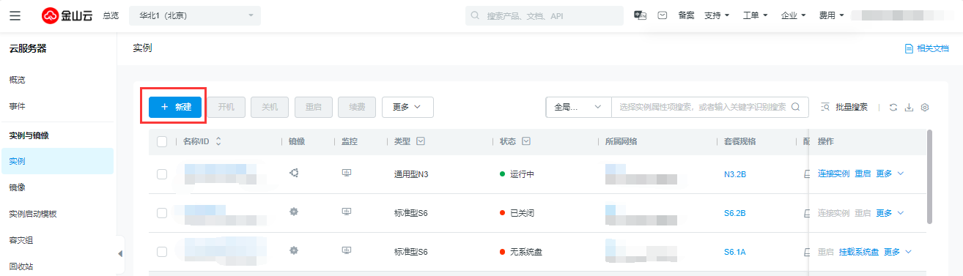Open the hamburger navigation menu
The height and width of the screenshot is (276, 963).
[x=15, y=15]
